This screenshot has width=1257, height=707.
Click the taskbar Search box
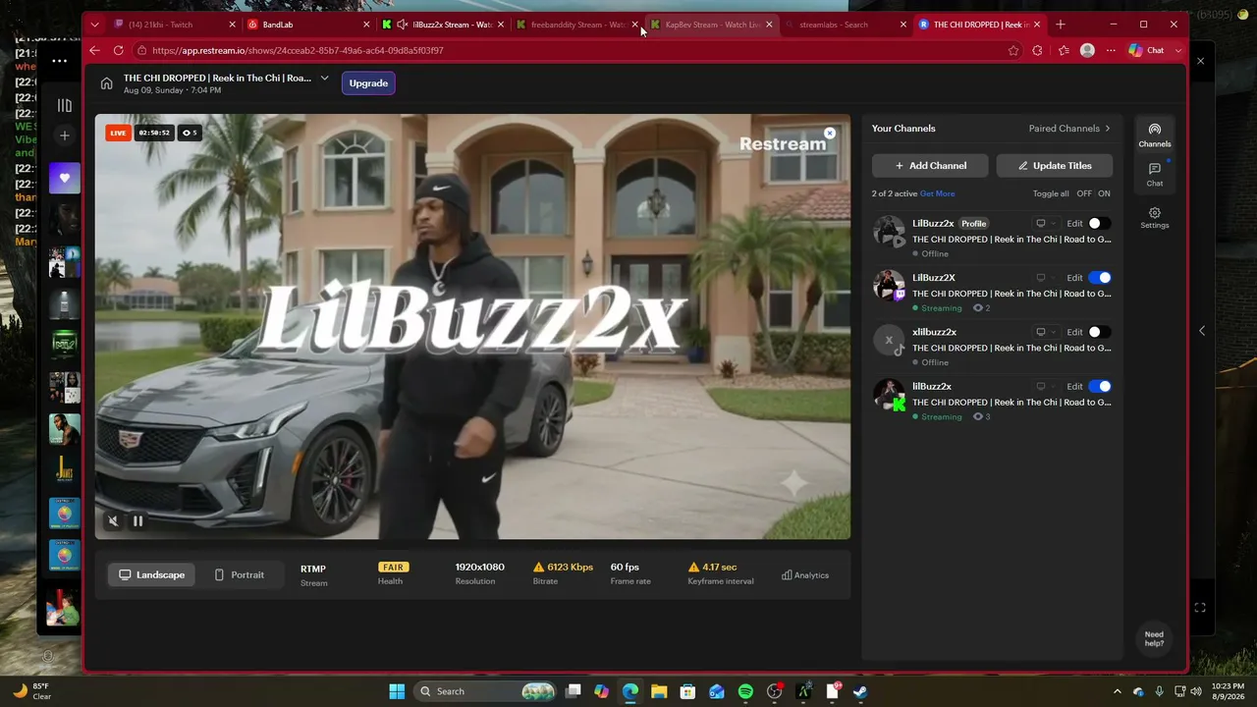[x=485, y=691]
